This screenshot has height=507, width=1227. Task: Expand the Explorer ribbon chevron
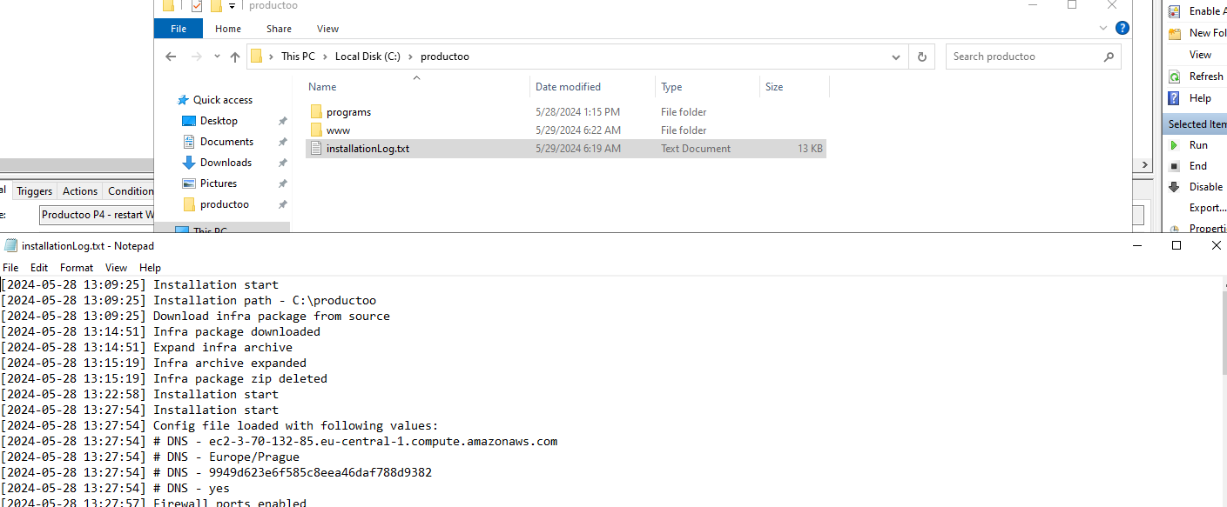1104,29
